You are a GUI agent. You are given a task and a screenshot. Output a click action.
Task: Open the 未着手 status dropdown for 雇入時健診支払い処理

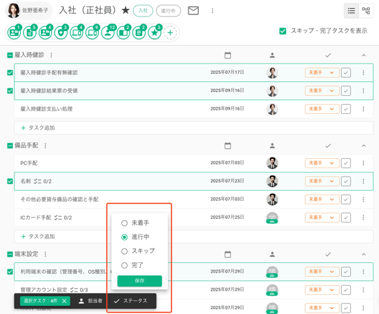(x=322, y=109)
